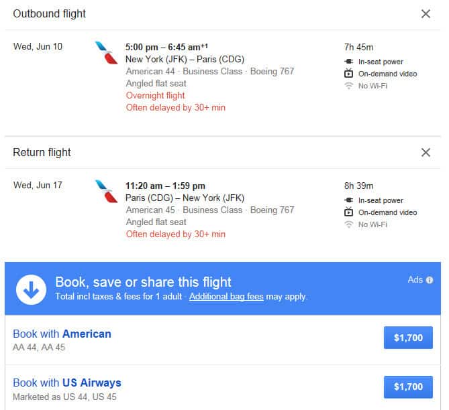Open Book with American link
449x410 pixels.
(62, 334)
